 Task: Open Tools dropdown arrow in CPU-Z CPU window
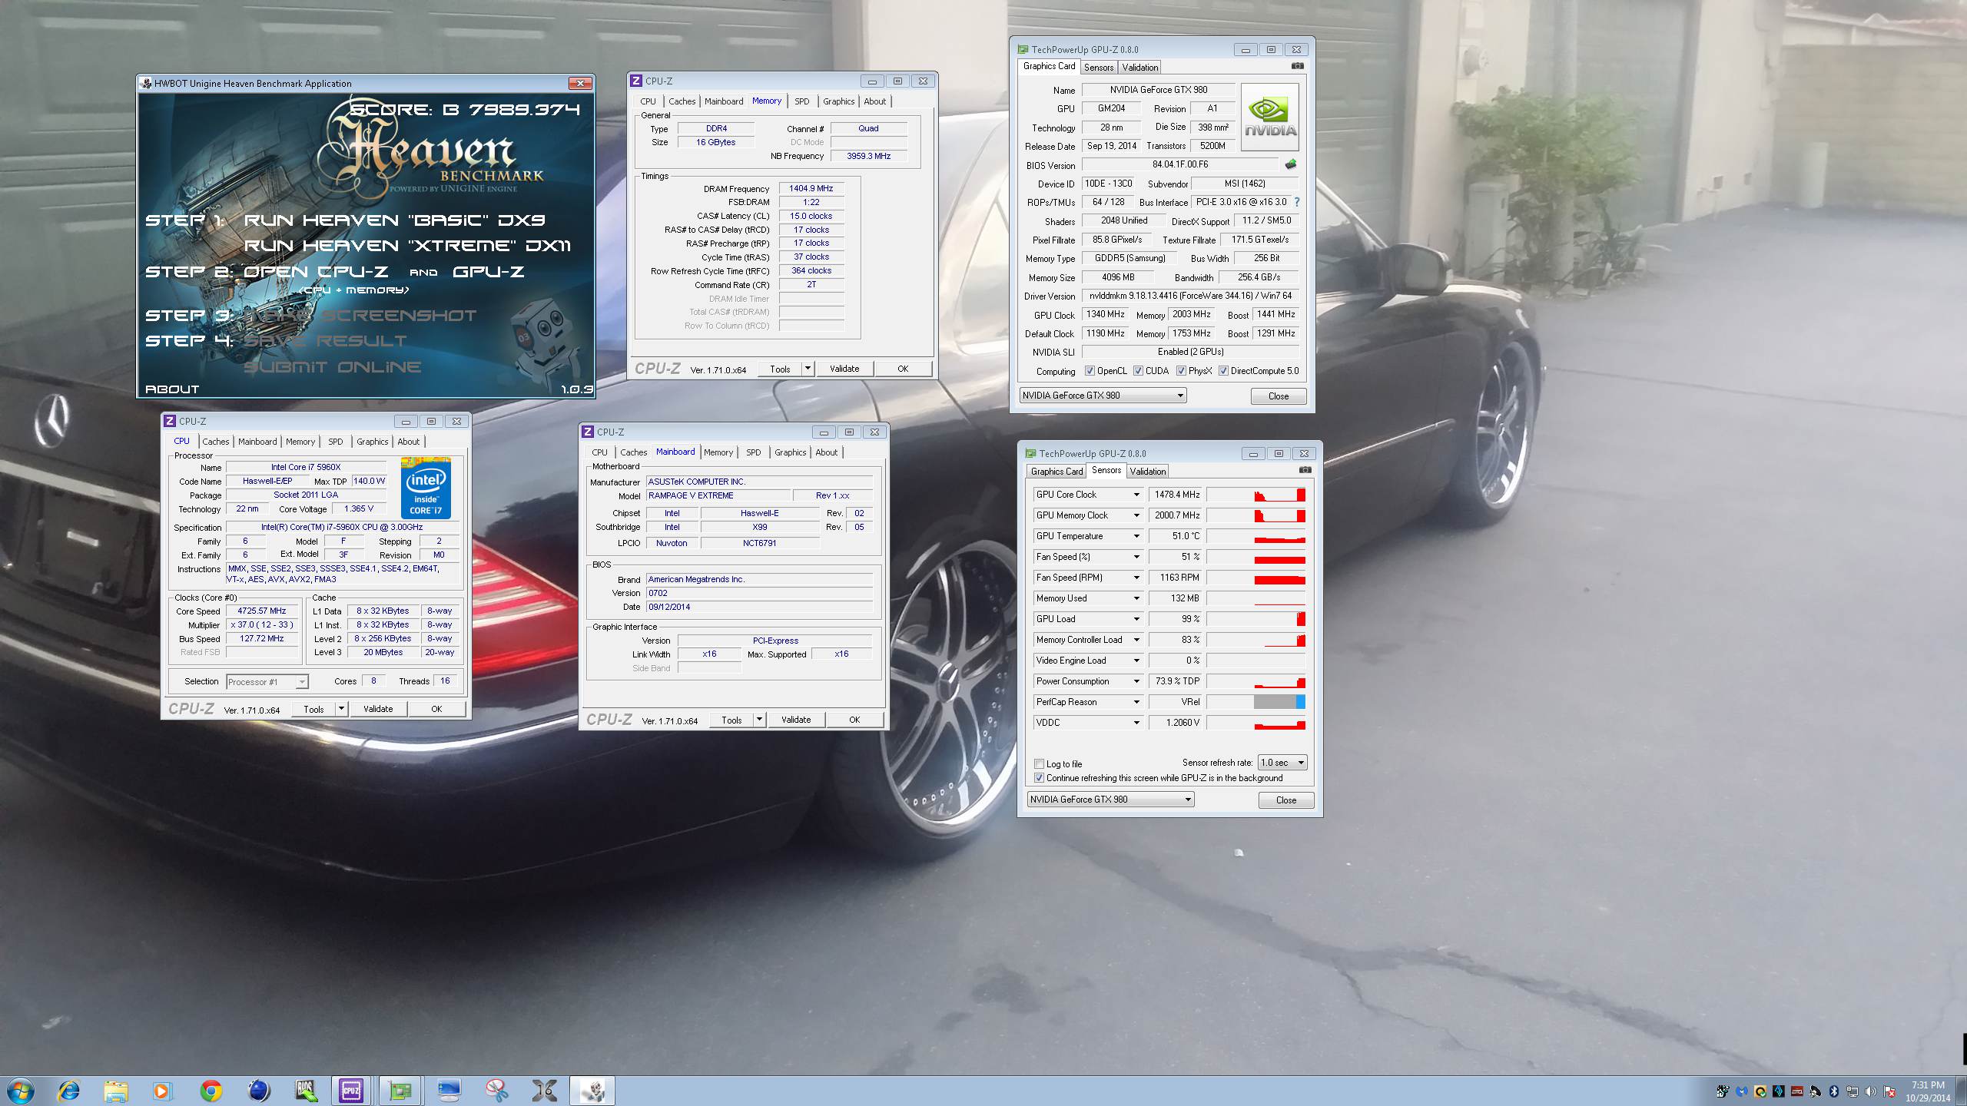click(341, 709)
